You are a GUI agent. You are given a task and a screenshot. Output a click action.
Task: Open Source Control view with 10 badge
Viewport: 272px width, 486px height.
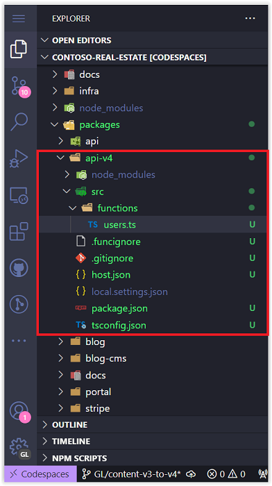[20, 87]
